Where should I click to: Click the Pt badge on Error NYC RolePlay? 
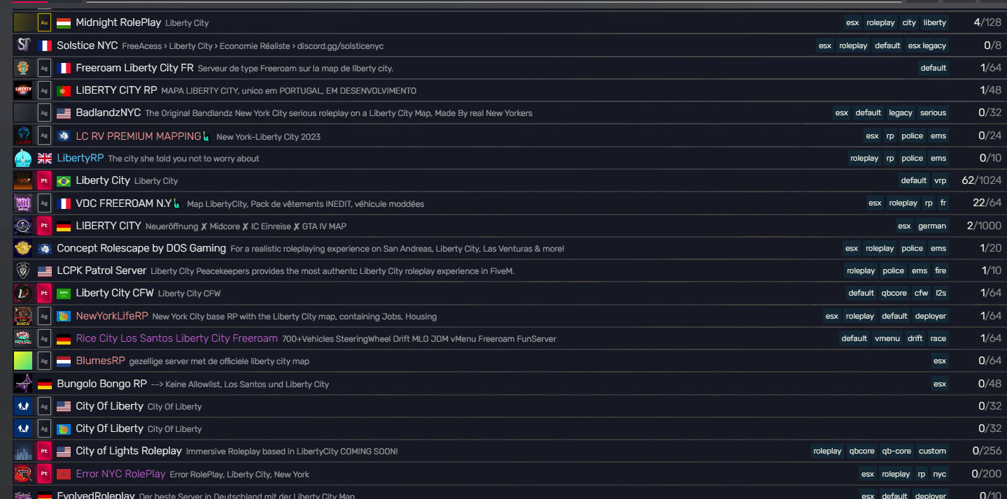coord(44,473)
